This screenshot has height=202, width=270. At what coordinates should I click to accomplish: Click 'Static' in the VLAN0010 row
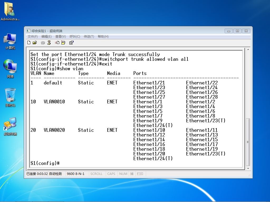86,102
